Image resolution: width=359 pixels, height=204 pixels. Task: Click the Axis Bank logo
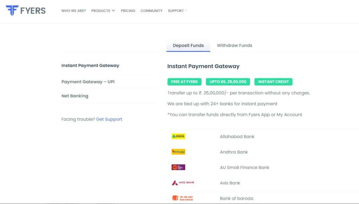tap(183, 183)
